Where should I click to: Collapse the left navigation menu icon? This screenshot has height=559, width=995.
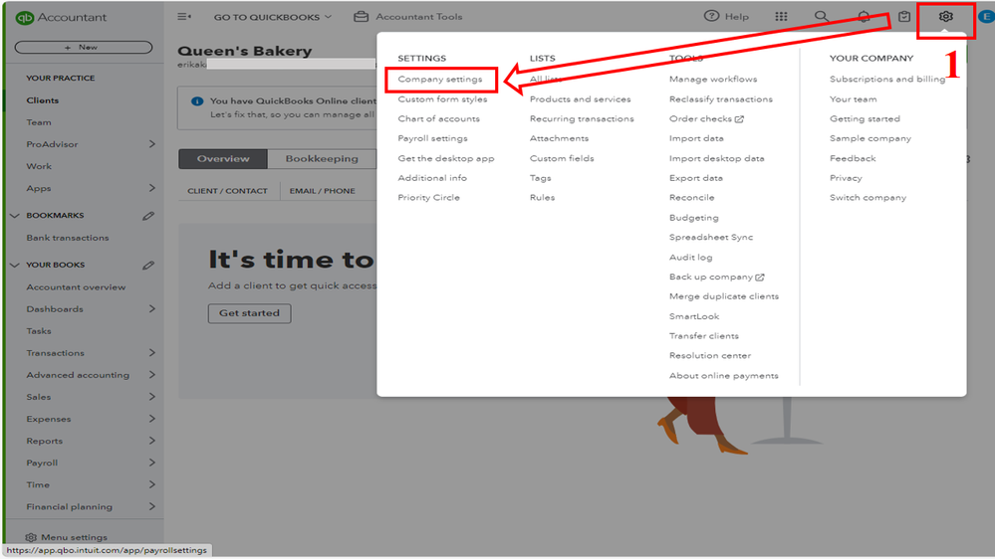(x=184, y=17)
